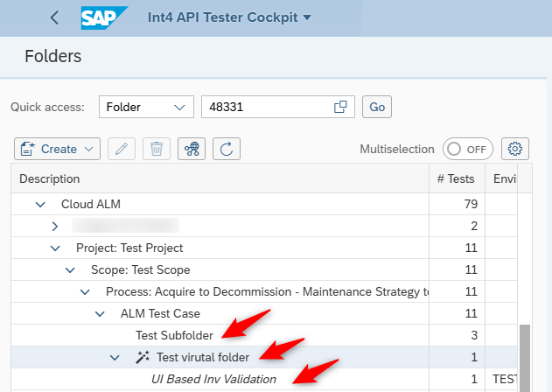Image resolution: width=552 pixels, height=392 pixels.
Task: Click the SAP logo
Action: click(x=104, y=17)
